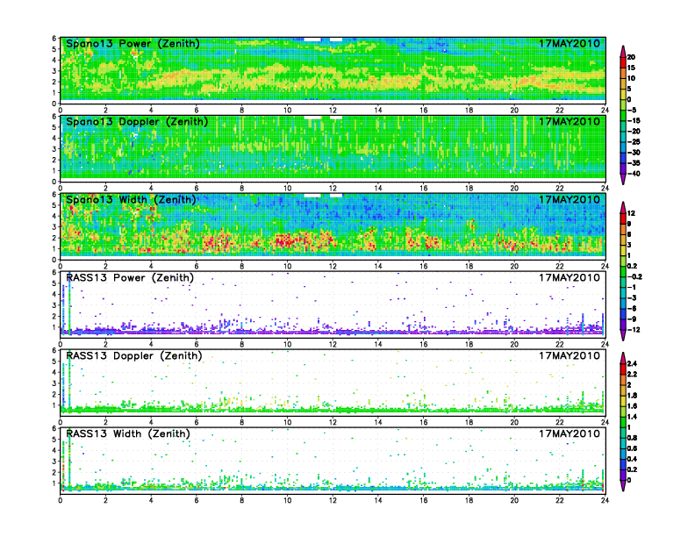The image size is (695, 537).
Task: Click the height 3 tick label of Spano13 Doppler panel
Action: [54, 149]
